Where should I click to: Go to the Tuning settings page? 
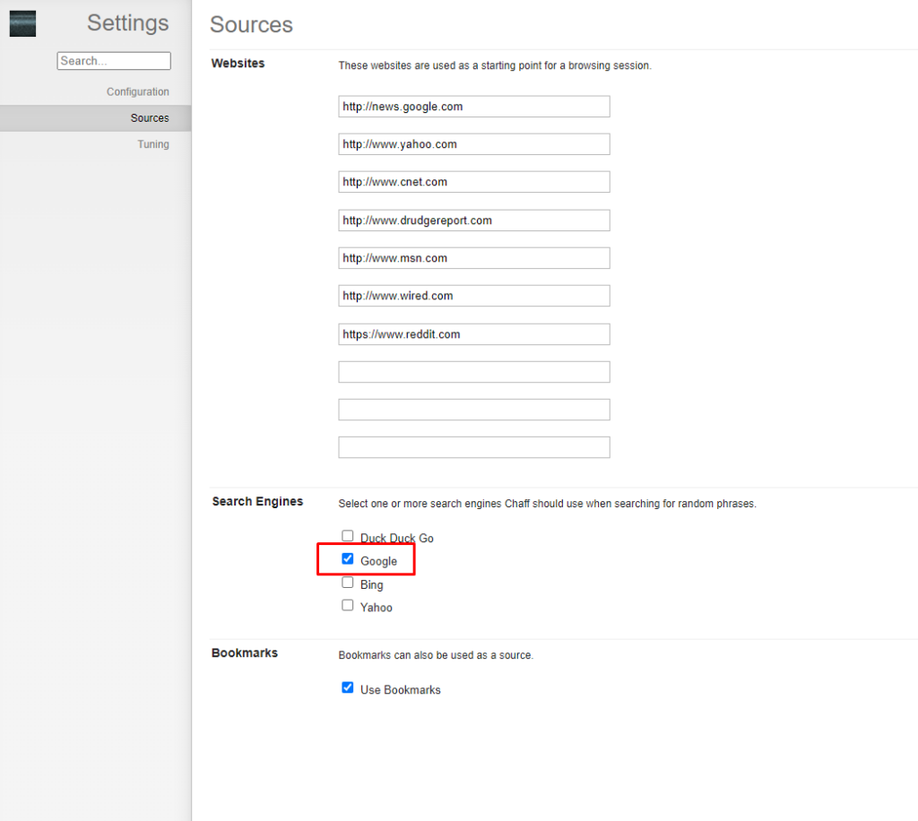click(x=152, y=144)
